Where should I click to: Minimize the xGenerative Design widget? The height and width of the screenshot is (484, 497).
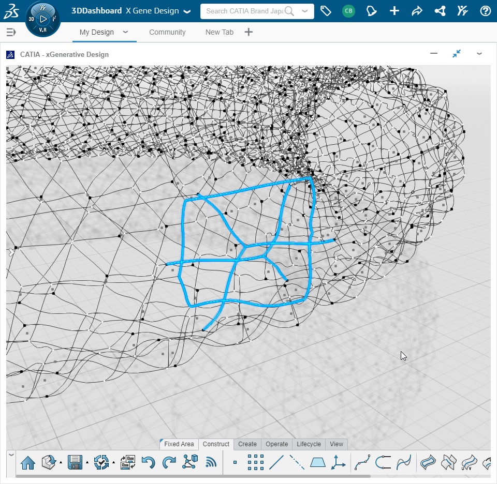434,53
